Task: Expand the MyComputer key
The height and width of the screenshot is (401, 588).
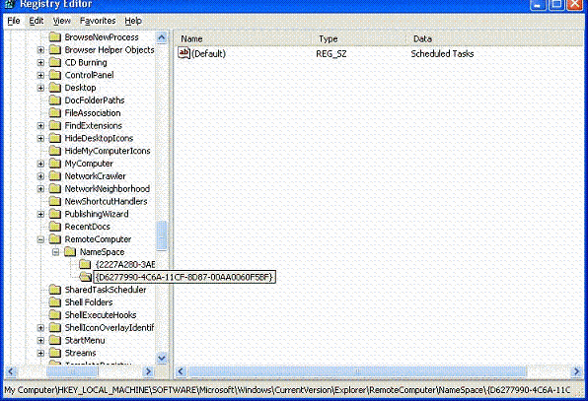Action: click(40, 164)
